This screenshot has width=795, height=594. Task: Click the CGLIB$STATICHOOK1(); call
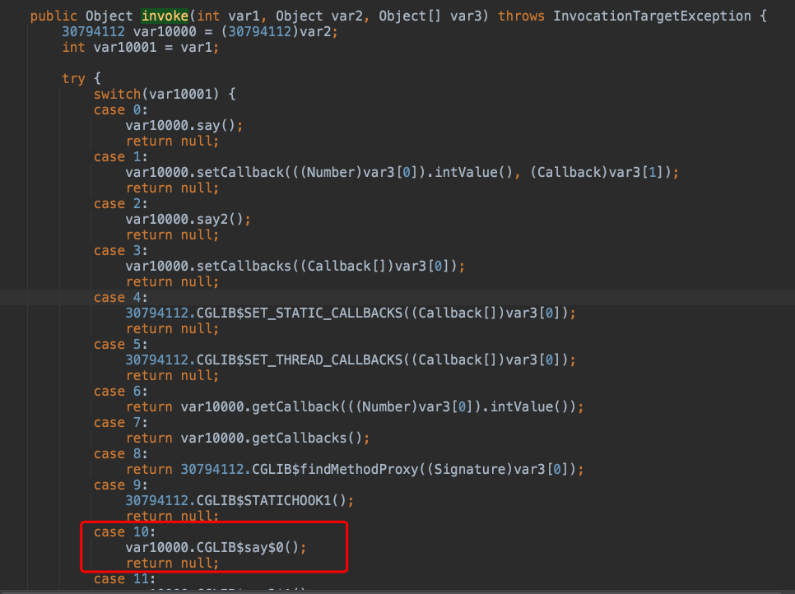pos(239,501)
